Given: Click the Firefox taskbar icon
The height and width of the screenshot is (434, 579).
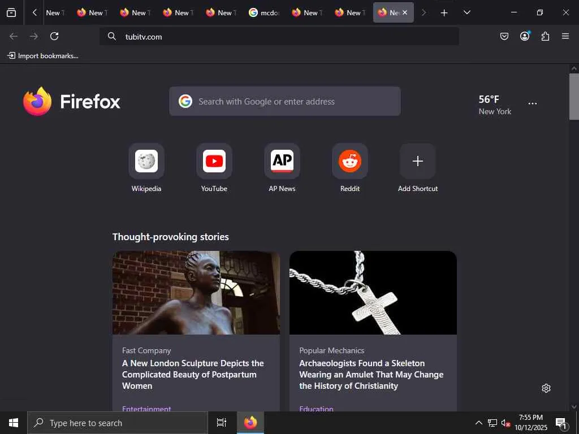Looking at the screenshot, I should coord(250,423).
